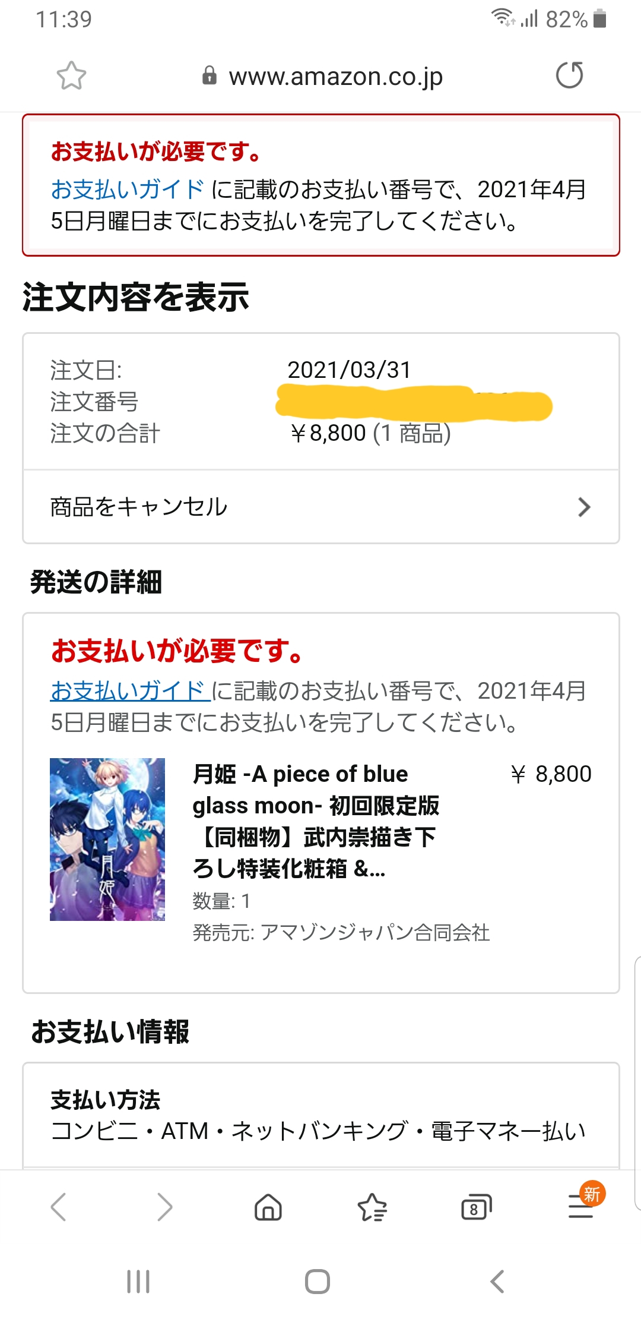The height and width of the screenshot is (1319, 641).
Task: Reload the page with refresh icon
Action: (569, 75)
